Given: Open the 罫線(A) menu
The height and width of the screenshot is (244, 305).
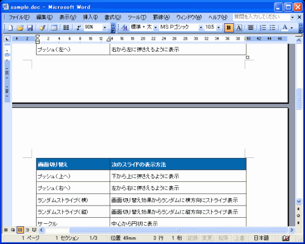Looking at the screenshot, I should 161,17.
